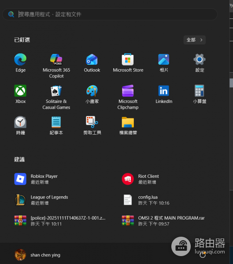This screenshot has width=233, height=264.
Task: Show all apps with 全部 button
Action: click(194, 40)
